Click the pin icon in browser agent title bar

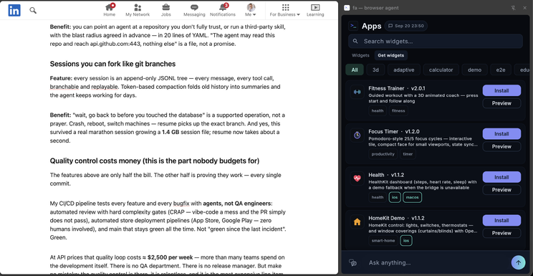(513, 8)
